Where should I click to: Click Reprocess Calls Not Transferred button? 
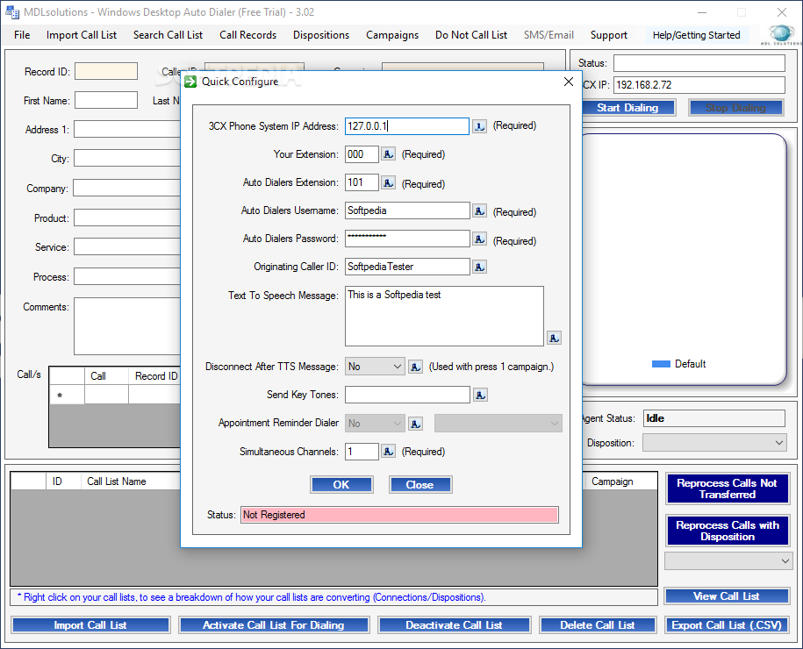tap(728, 489)
